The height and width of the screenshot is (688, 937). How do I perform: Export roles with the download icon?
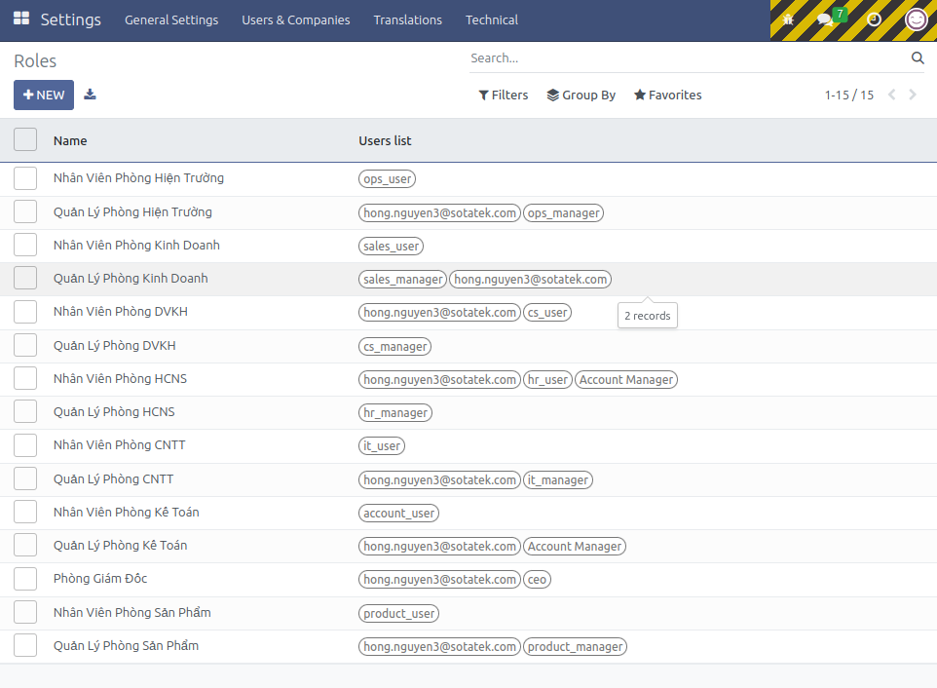(x=90, y=95)
